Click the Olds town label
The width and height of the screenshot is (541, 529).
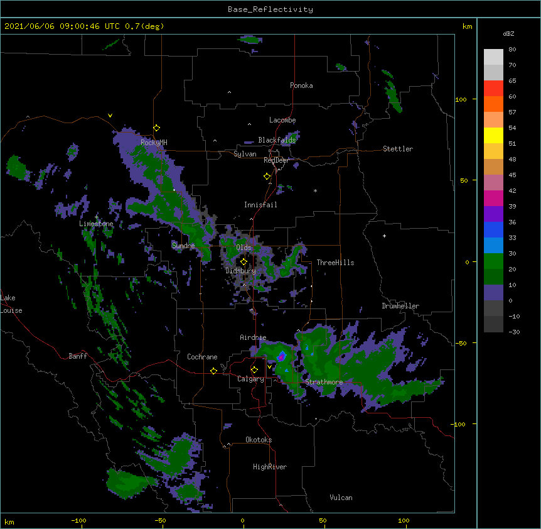(244, 248)
